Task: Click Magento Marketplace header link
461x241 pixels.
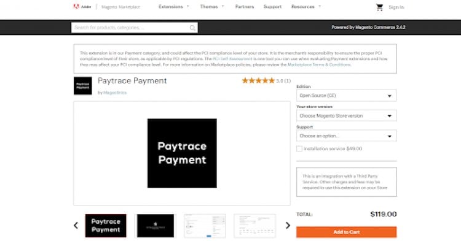Action: pyautogui.click(x=120, y=7)
